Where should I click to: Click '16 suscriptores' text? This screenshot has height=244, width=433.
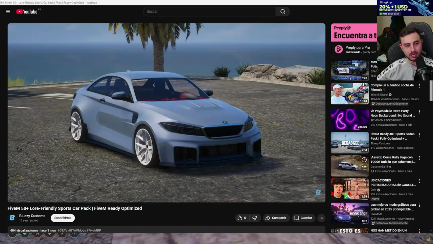point(28,221)
